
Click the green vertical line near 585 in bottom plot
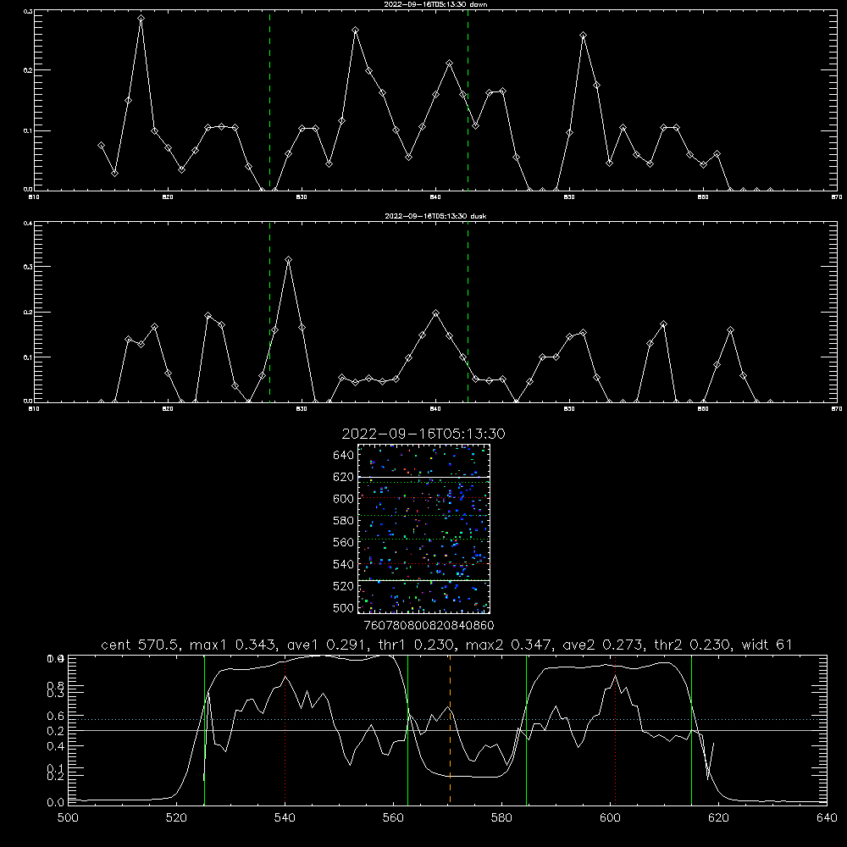click(526, 730)
